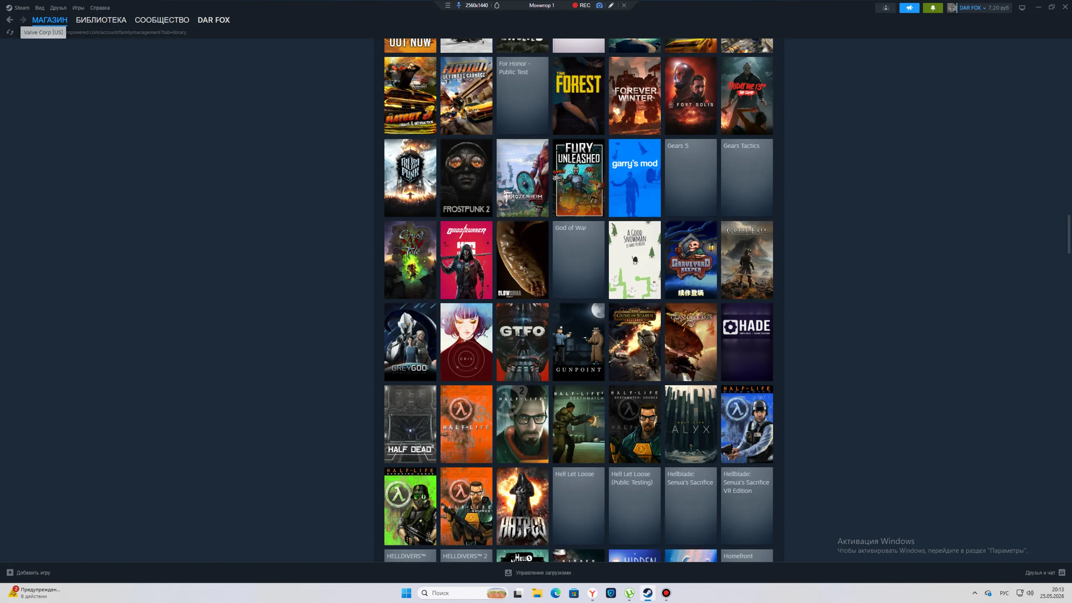Click the page vertical scrollbar thumb

pos(1069,234)
